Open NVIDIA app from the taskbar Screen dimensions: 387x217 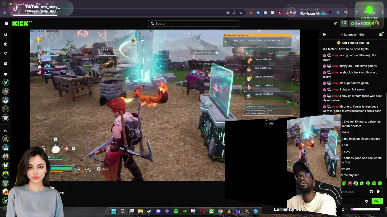185,211
